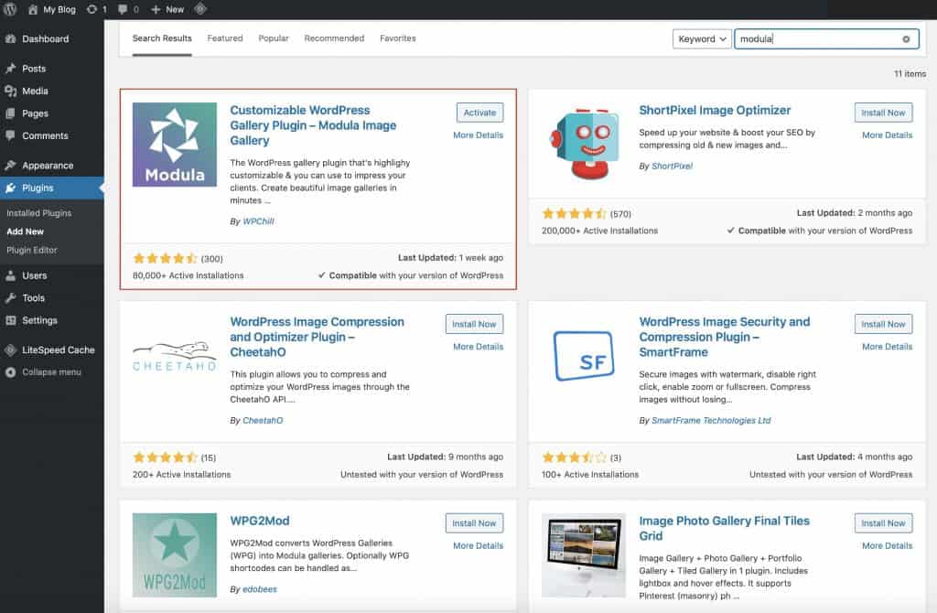Click the CheetahO plugin star rating
The width and height of the screenshot is (937, 613).
pyautogui.click(x=165, y=457)
